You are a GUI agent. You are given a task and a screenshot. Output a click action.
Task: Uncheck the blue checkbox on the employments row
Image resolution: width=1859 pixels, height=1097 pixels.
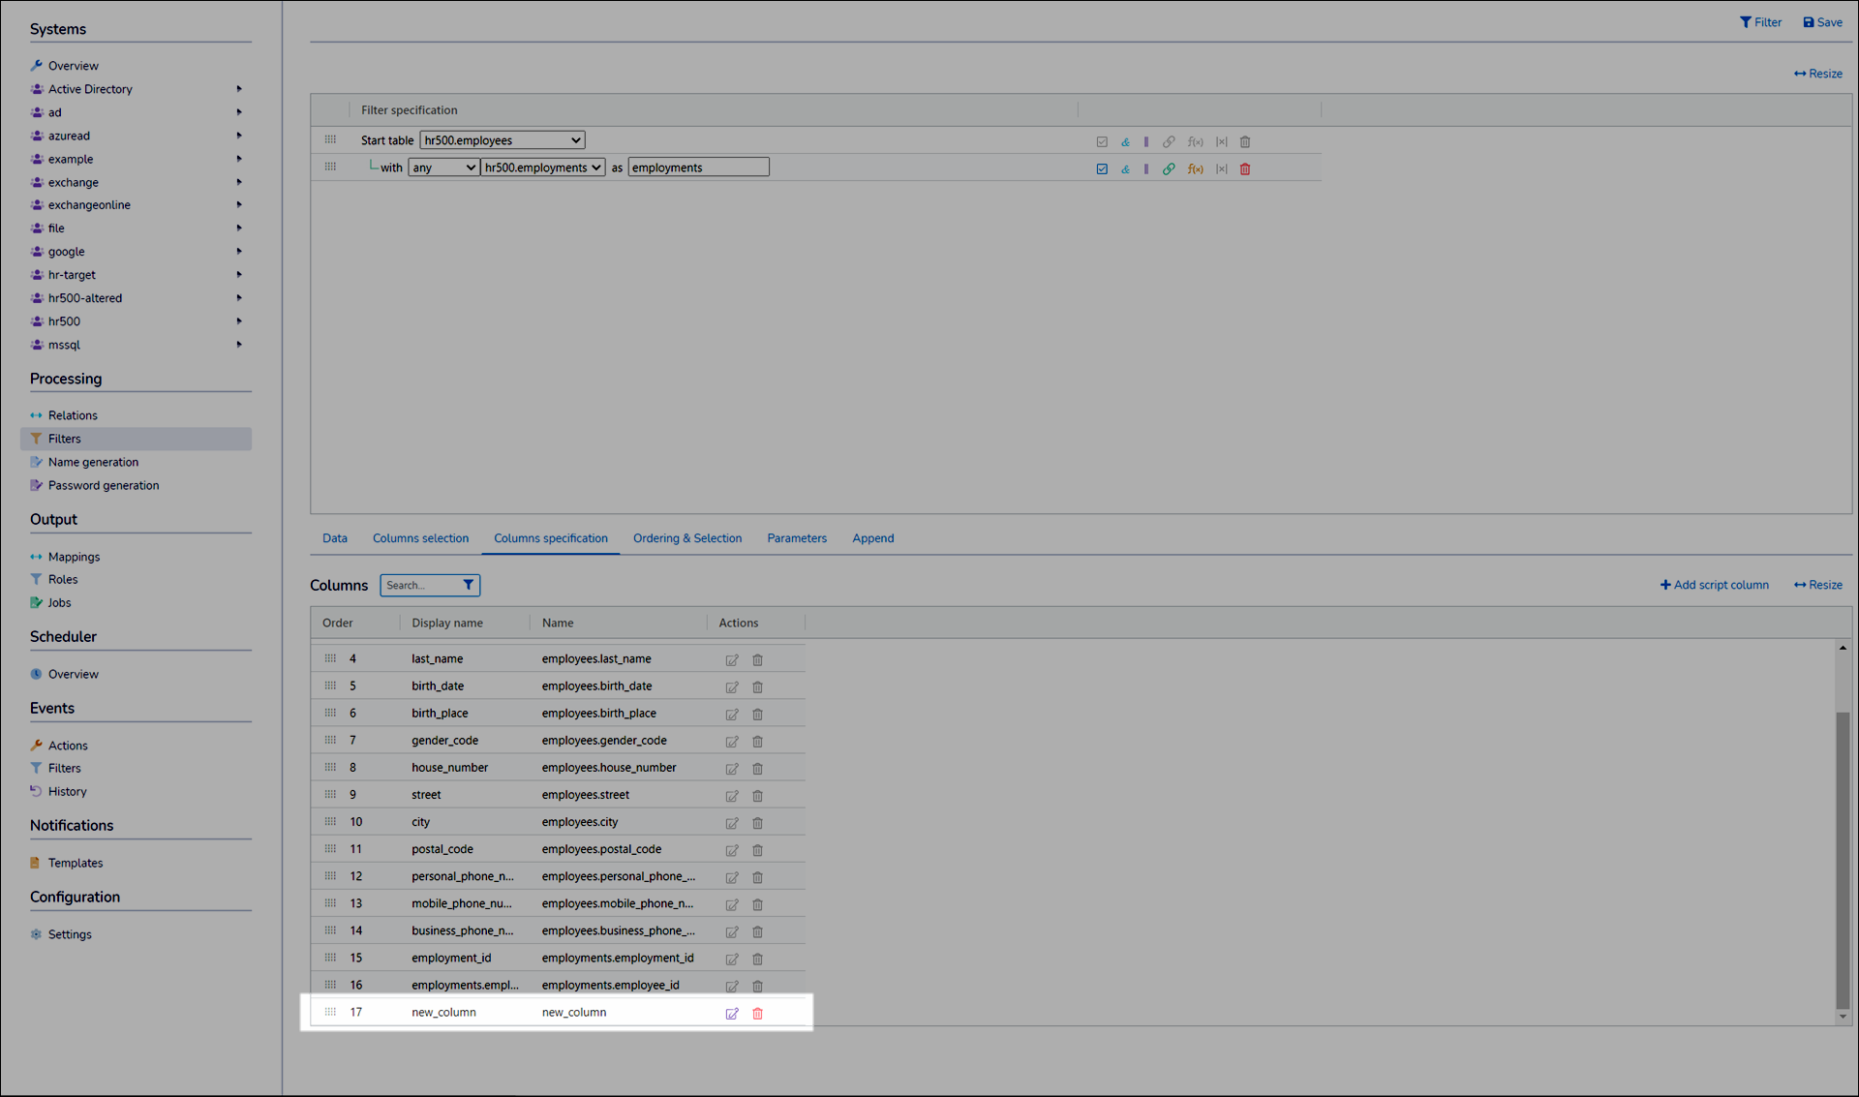(1102, 168)
